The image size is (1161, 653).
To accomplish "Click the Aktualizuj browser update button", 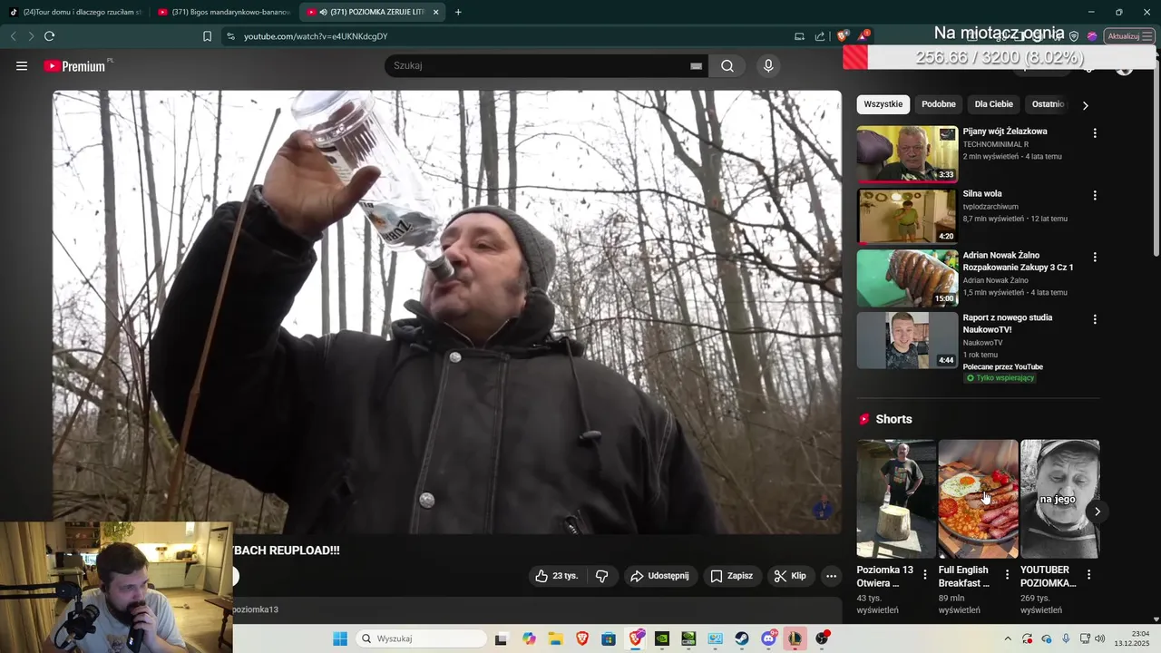I will tap(1123, 36).
